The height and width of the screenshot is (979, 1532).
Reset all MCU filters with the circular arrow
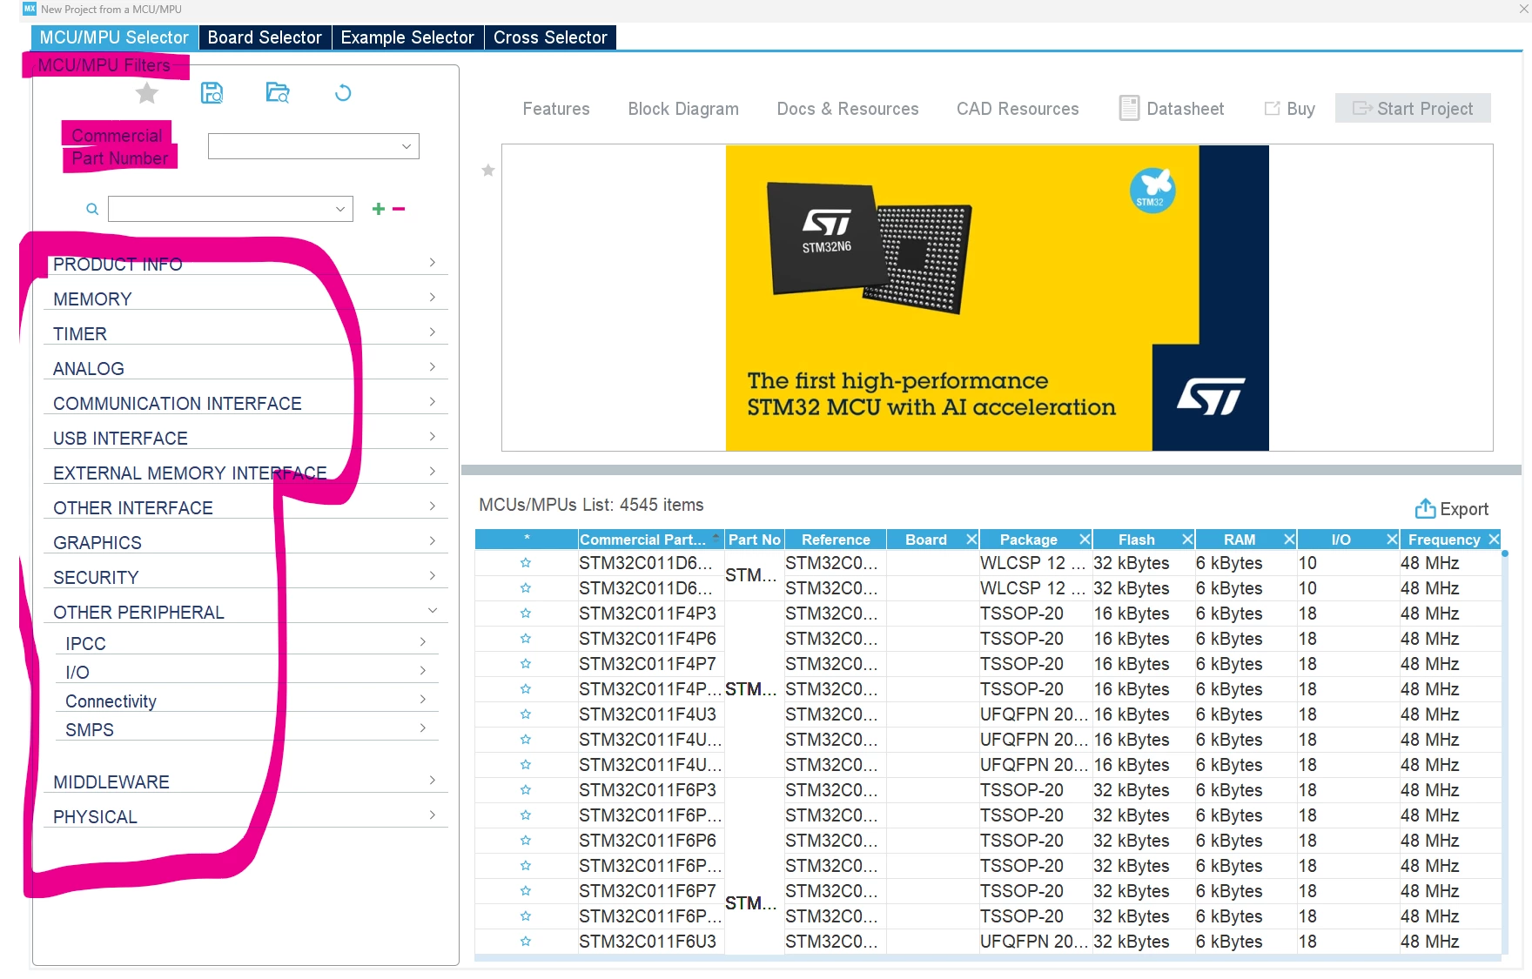(x=343, y=93)
